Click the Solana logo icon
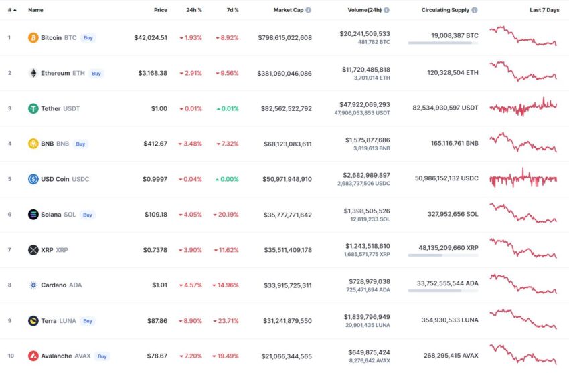The height and width of the screenshot is (373, 569). tap(33, 214)
